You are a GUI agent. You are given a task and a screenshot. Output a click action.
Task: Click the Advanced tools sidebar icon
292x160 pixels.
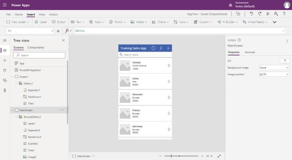[x=5, y=90]
